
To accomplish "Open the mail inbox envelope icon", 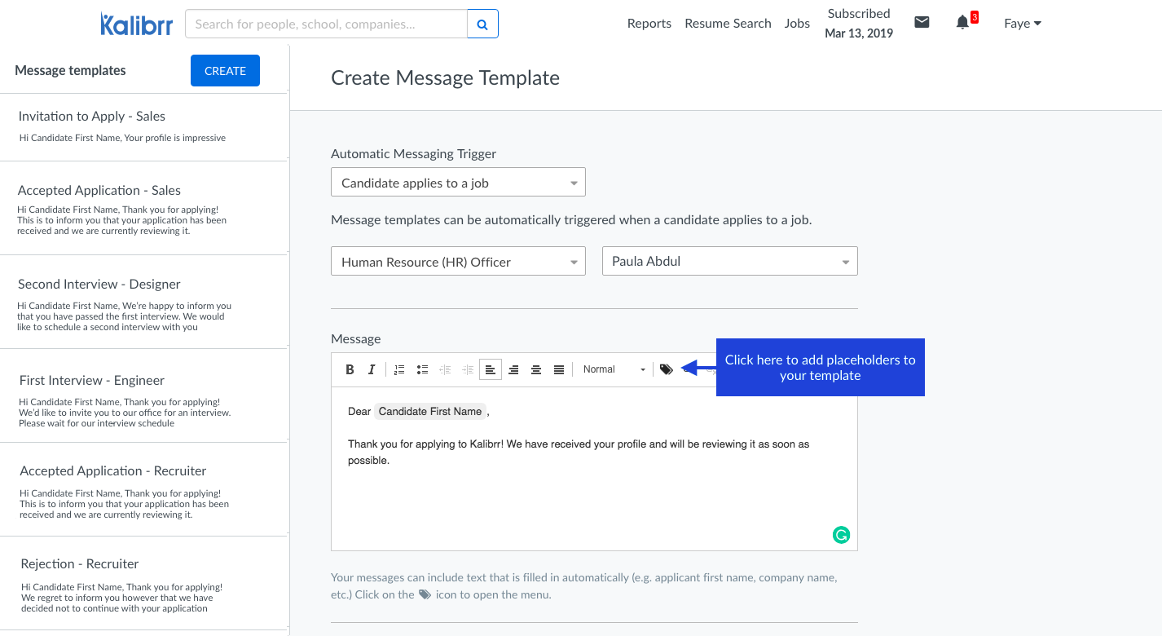I will [922, 23].
